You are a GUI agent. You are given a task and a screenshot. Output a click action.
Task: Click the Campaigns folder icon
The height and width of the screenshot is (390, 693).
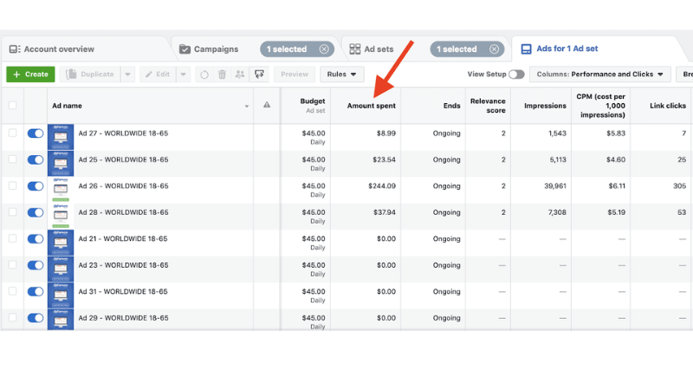(x=185, y=49)
